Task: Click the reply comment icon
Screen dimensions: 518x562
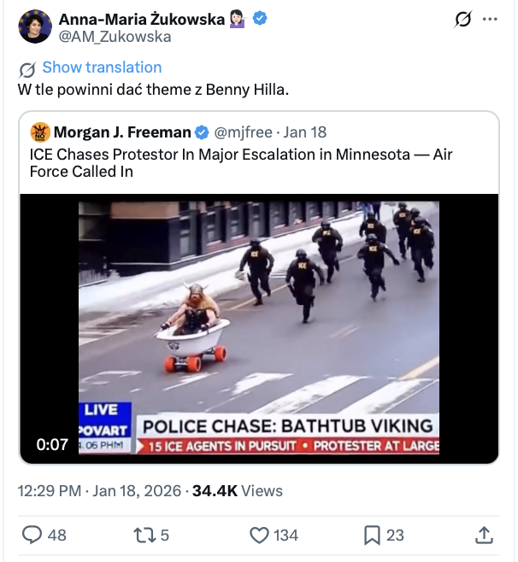Action: (32, 535)
